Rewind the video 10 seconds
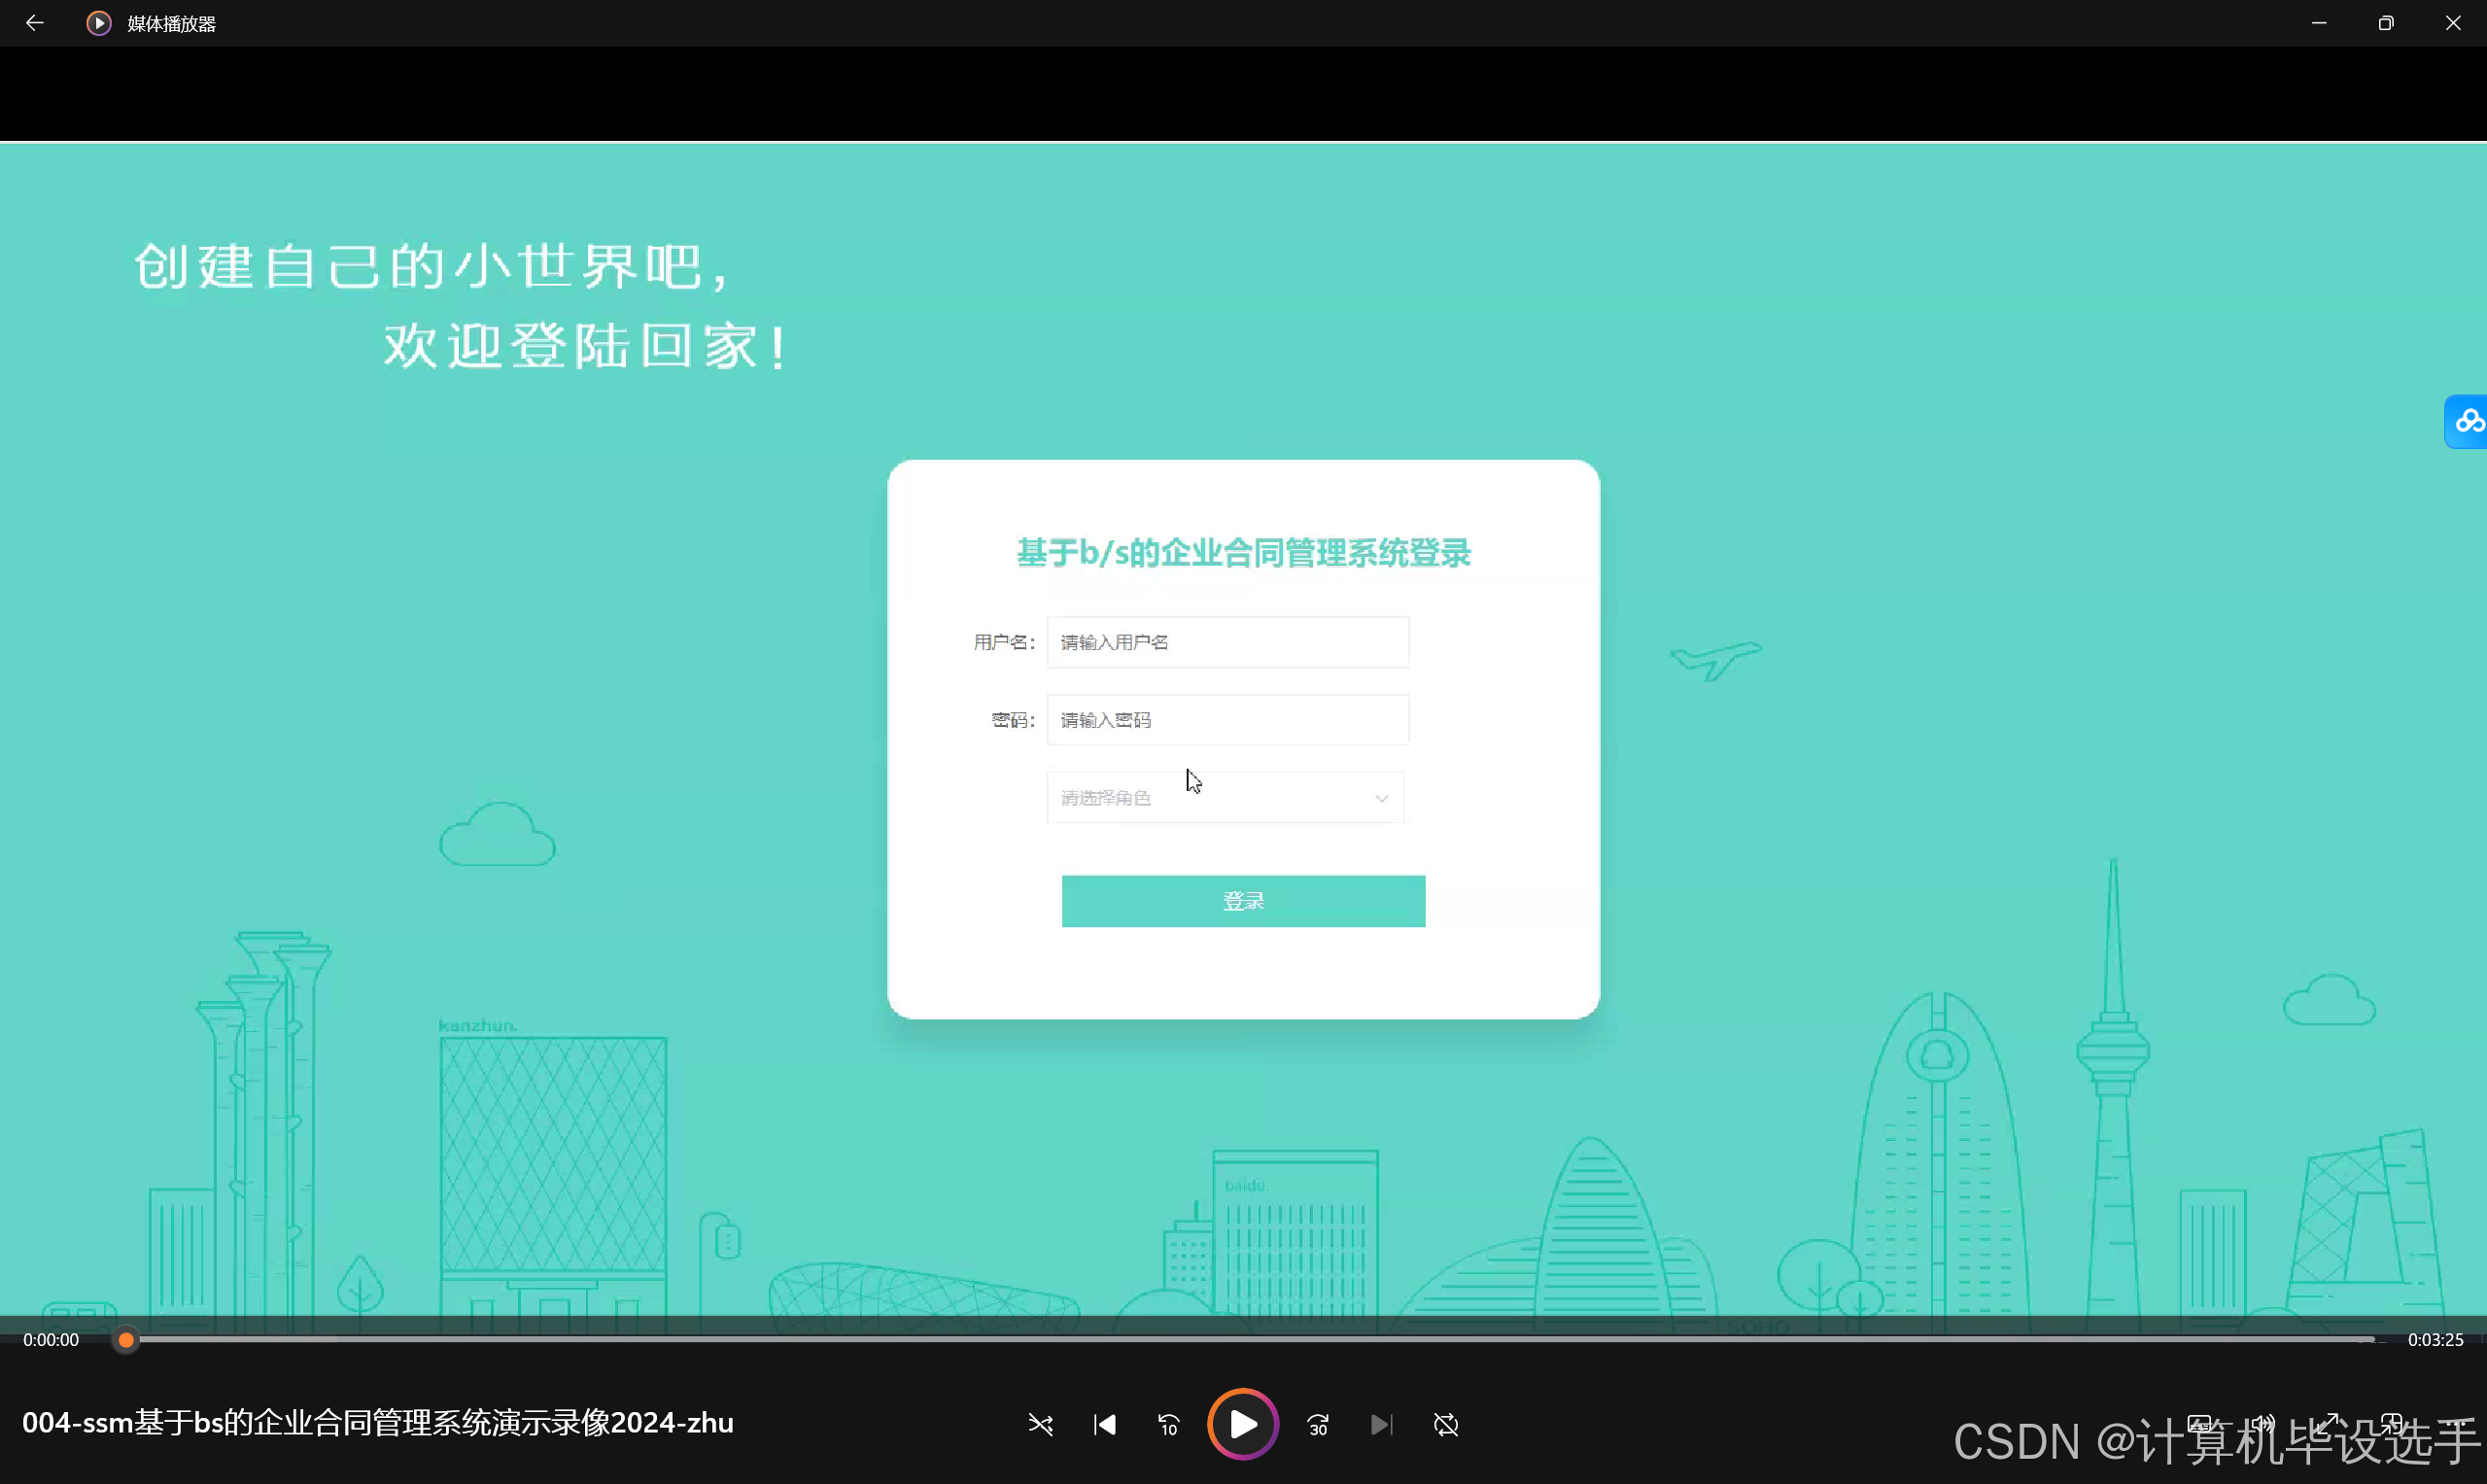This screenshot has height=1484, width=2487. pyautogui.click(x=1168, y=1425)
